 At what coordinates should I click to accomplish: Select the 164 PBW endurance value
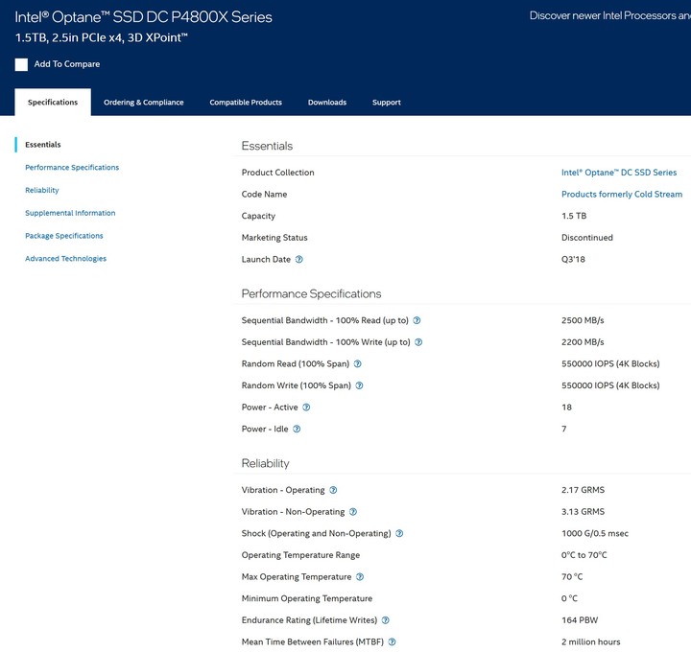(x=580, y=620)
